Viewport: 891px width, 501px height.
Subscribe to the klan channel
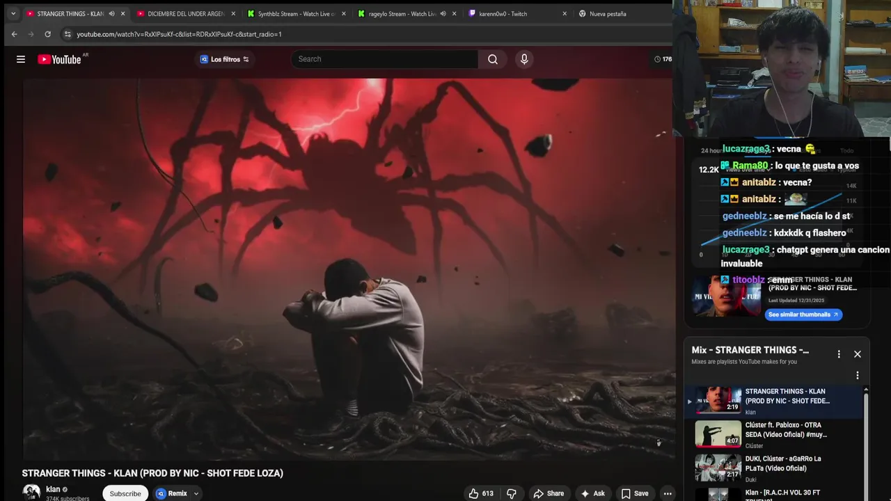click(125, 493)
